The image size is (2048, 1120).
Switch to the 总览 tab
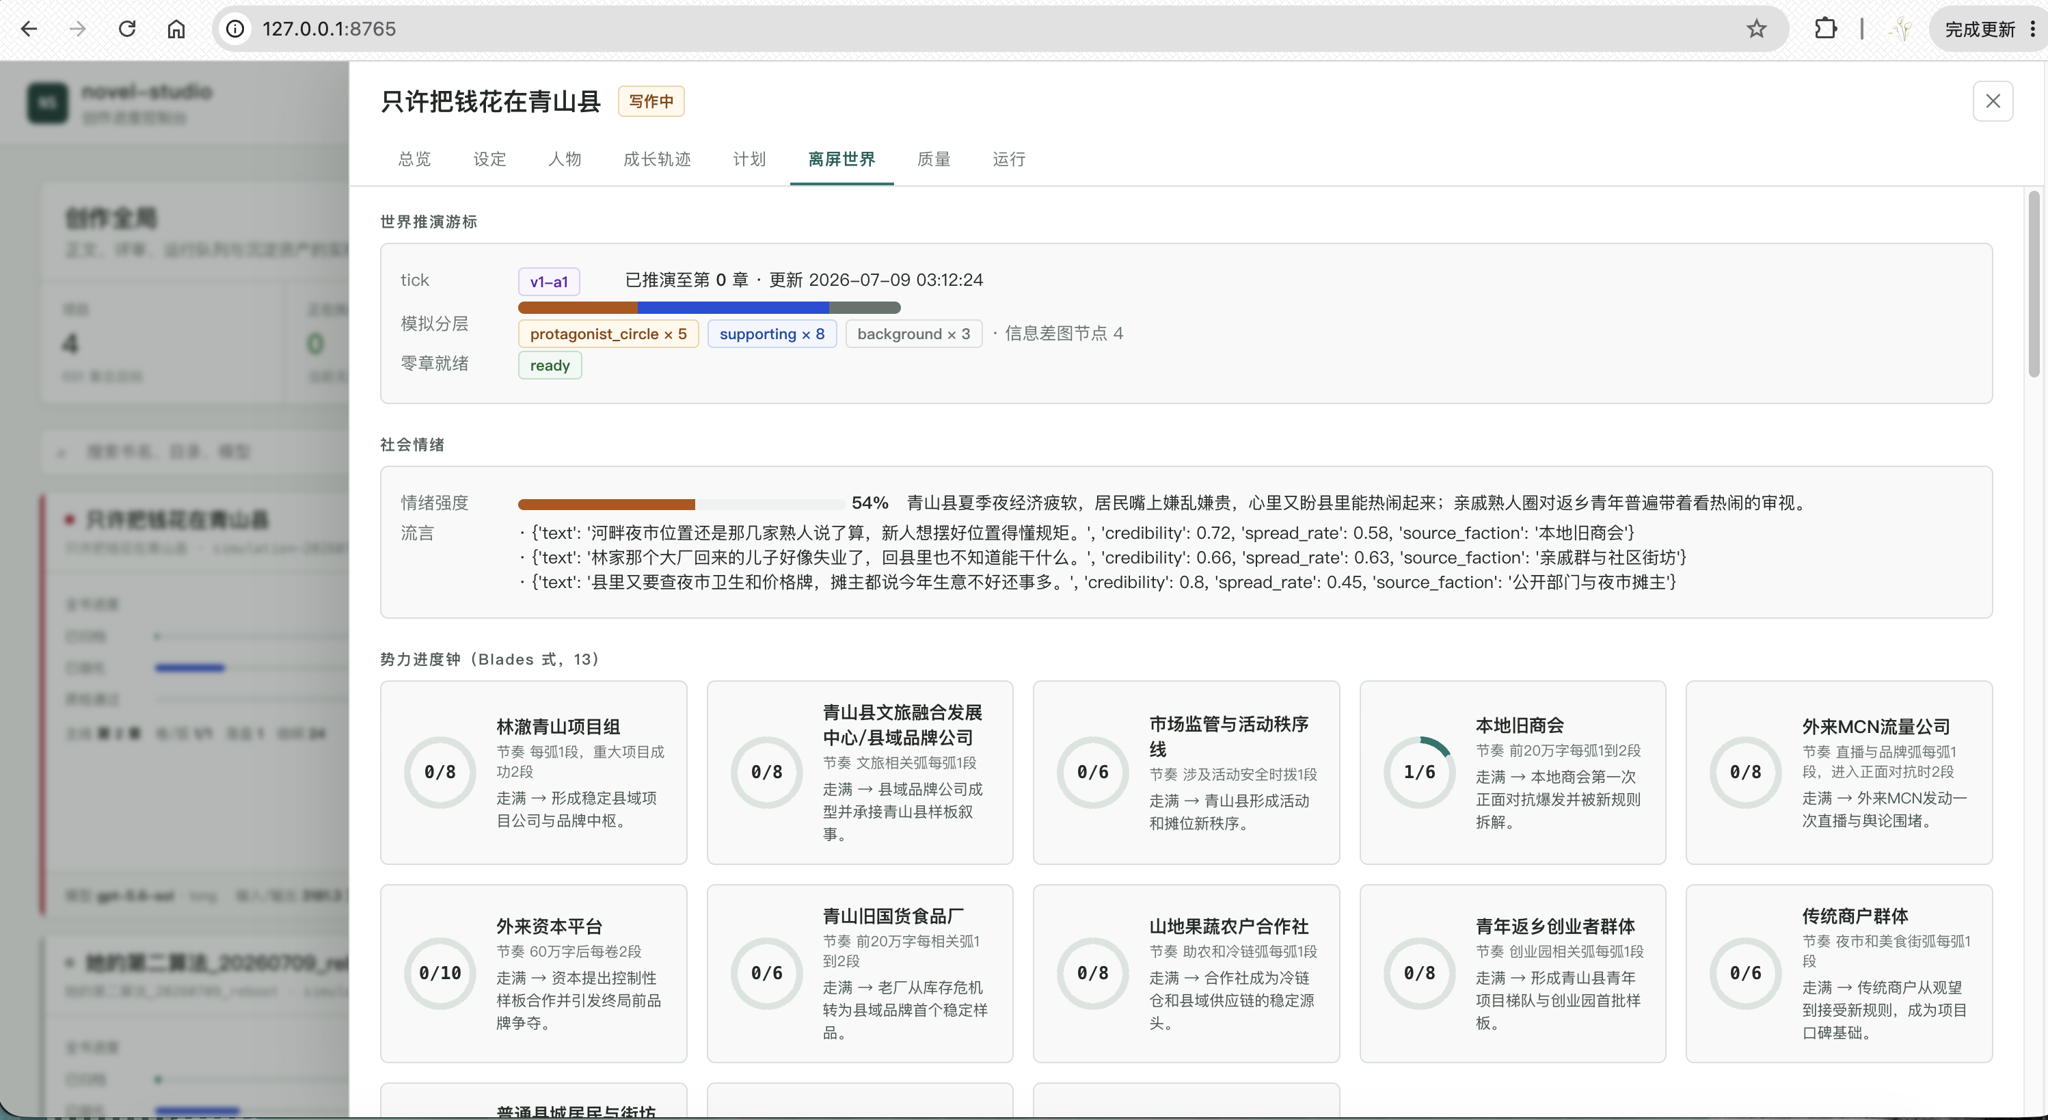click(414, 159)
